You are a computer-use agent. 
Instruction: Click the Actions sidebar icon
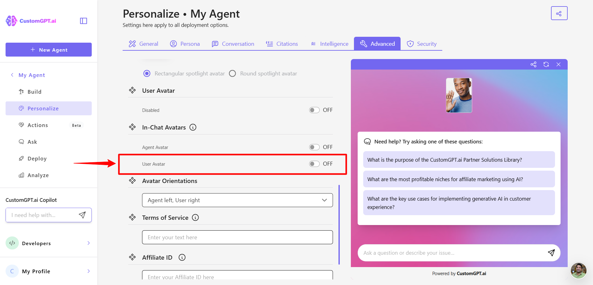tap(21, 125)
